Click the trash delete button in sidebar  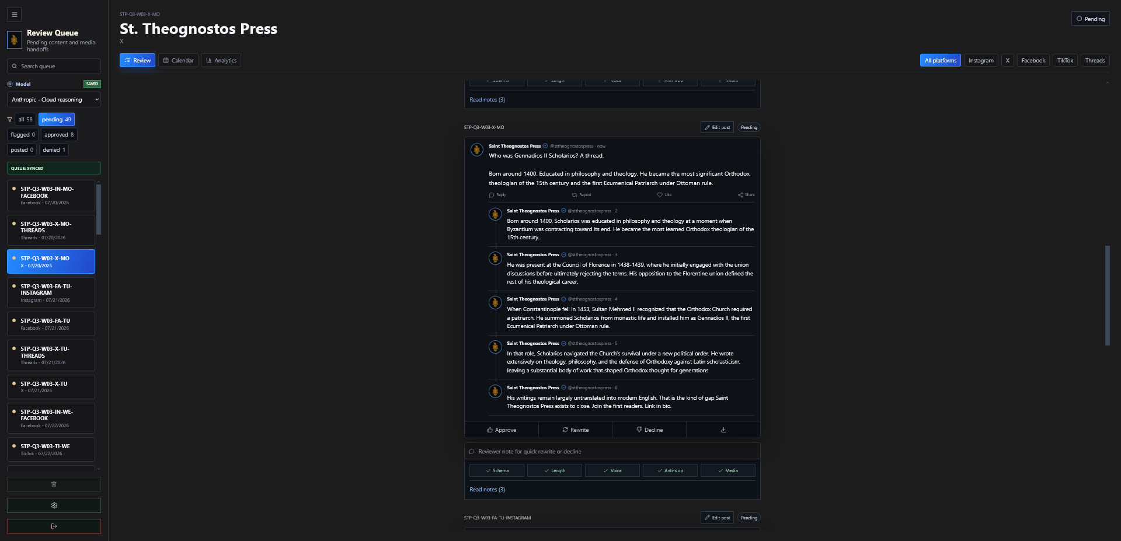(x=54, y=484)
